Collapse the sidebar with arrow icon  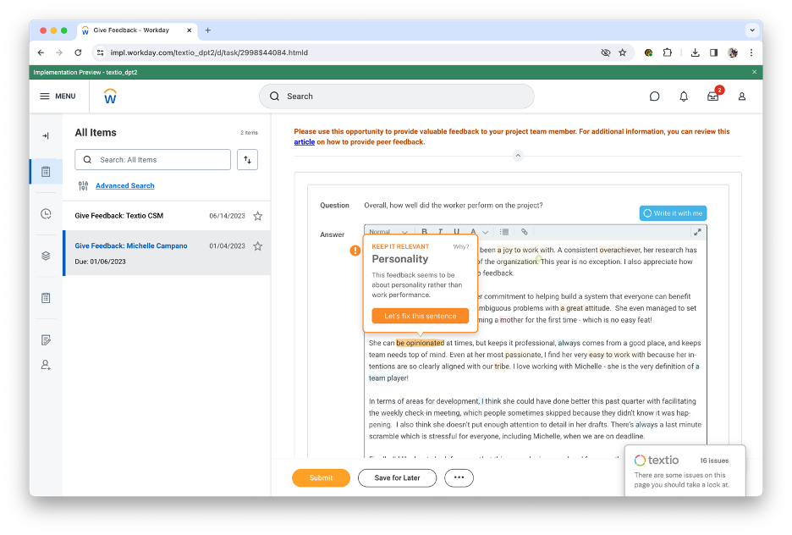coord(46,135)
